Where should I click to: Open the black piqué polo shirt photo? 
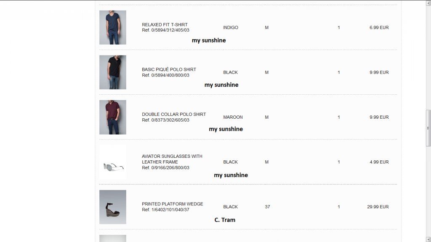113,72
